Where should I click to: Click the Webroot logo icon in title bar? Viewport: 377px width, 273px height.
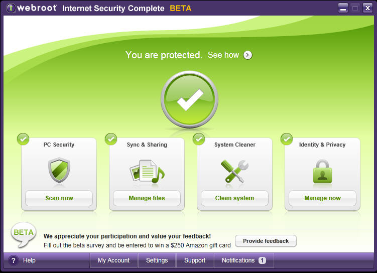pyautogui.click(x=11, y=8)
